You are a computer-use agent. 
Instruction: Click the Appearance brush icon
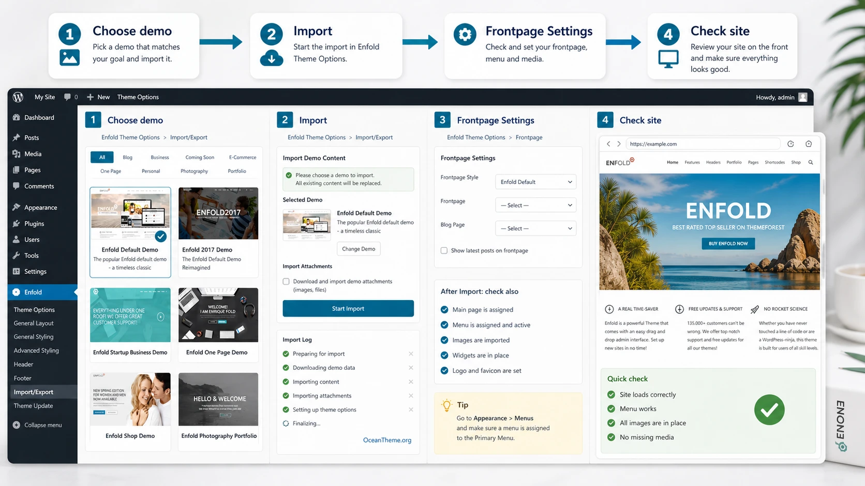tap(17, 207)
